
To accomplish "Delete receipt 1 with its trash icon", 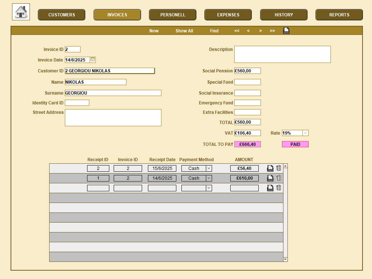I will [279, 178].
